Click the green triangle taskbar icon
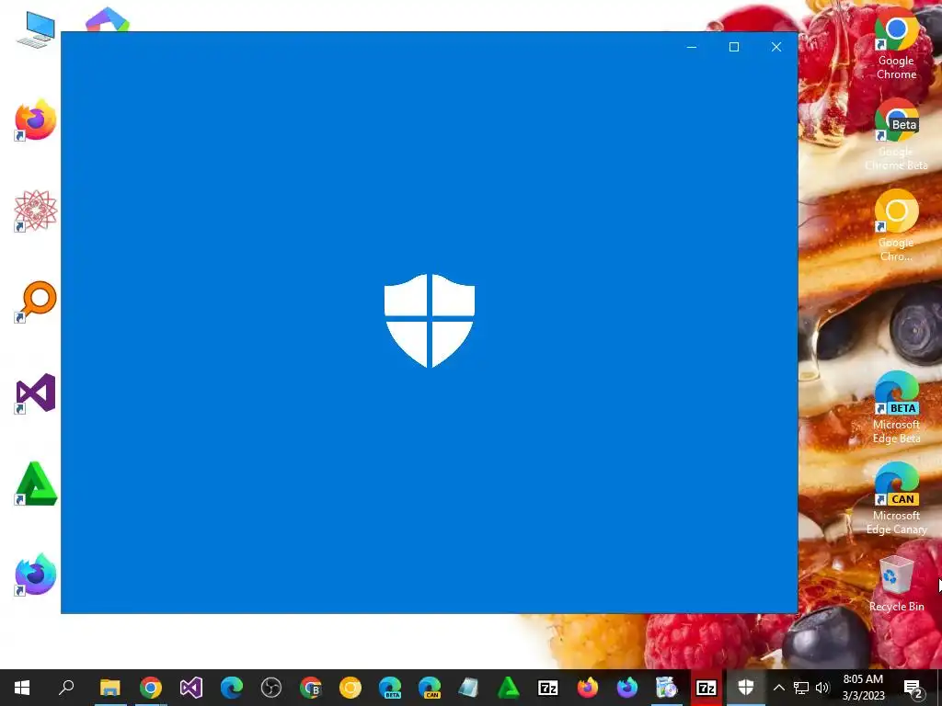Image resolution: width=942 pixels, height=706 pixels. coord(508,688)
